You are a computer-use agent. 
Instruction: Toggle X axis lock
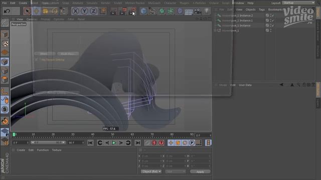click(76, 11)
